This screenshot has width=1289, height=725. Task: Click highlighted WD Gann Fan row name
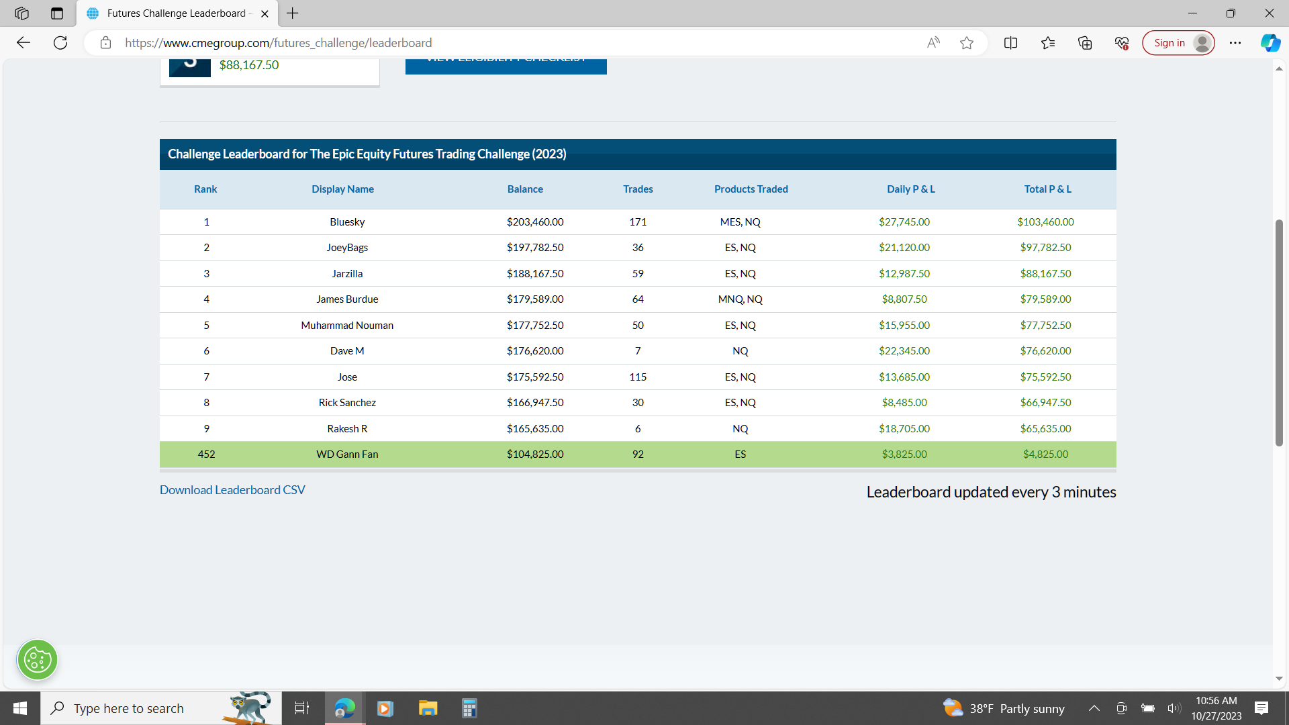347,454
